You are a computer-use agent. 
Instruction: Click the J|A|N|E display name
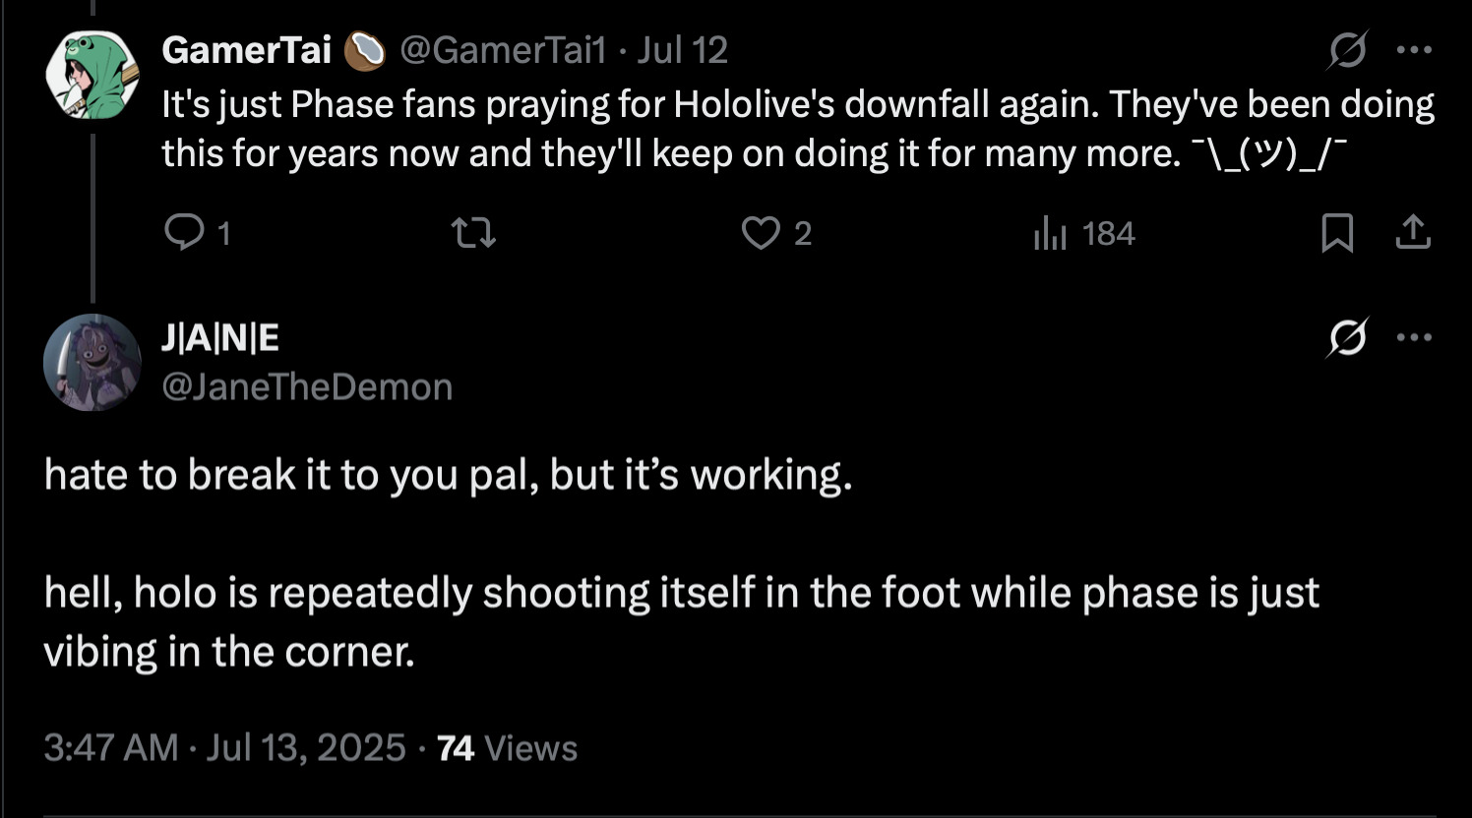219,338
